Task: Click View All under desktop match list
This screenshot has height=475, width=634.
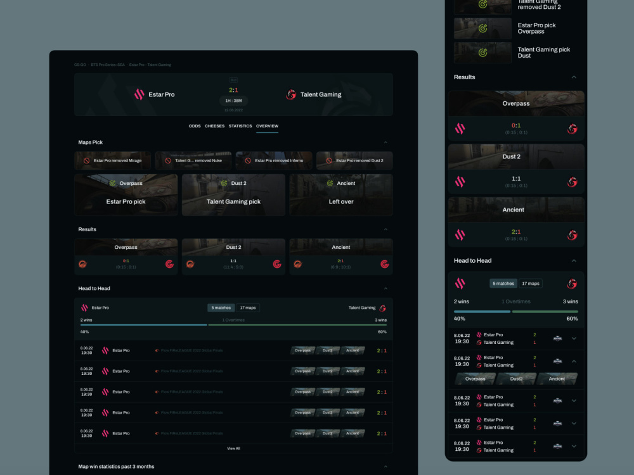Action: (233, 448)
